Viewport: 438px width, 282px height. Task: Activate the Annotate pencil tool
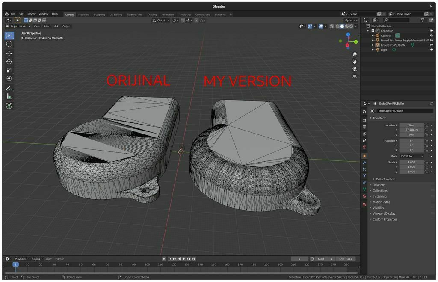coord(9,88)
